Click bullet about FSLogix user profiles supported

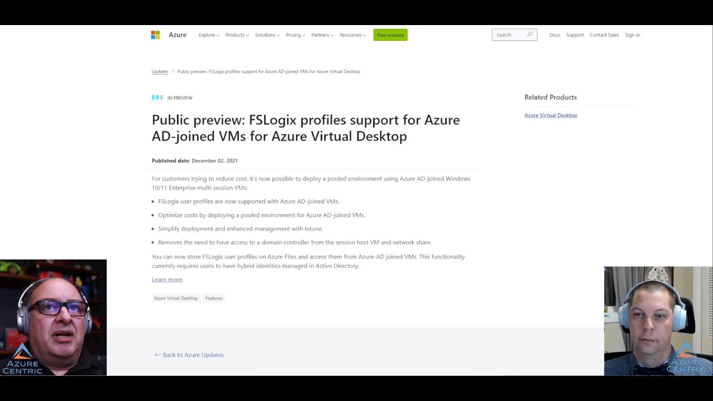[x=248, y=201]
